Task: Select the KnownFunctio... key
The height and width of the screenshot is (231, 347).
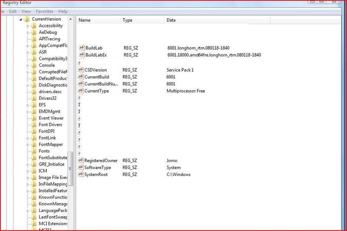Action: pos(53,197)
